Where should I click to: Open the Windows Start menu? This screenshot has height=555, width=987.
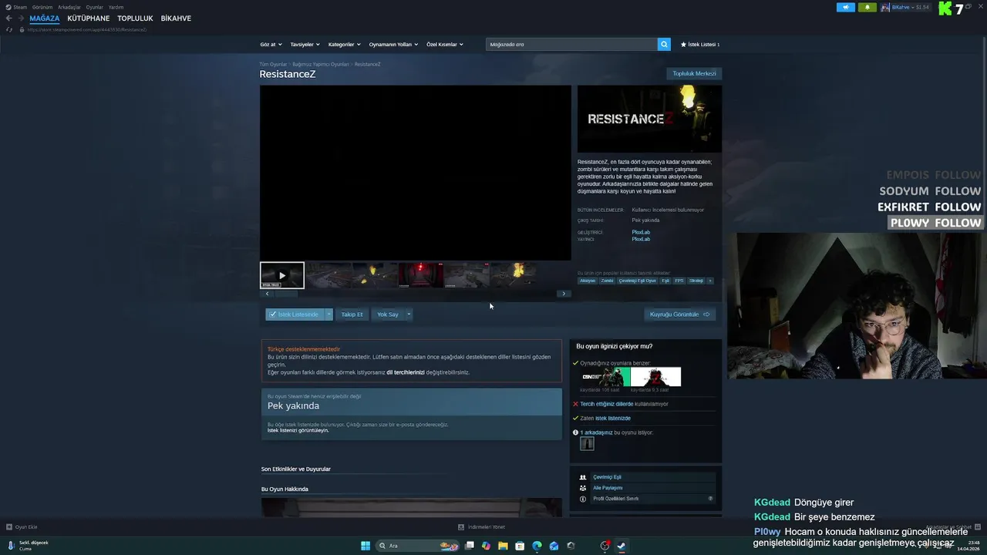tap(365, 546)
